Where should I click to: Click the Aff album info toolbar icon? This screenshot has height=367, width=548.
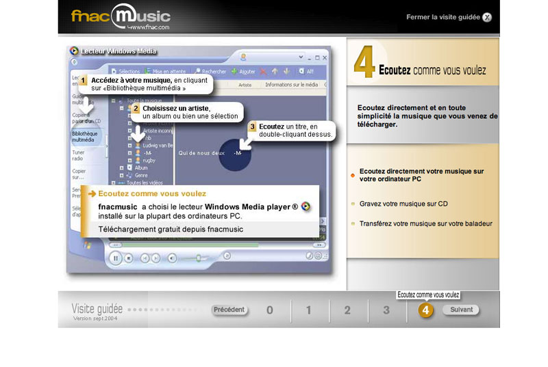pyautogui.click(x=306, y=72)
